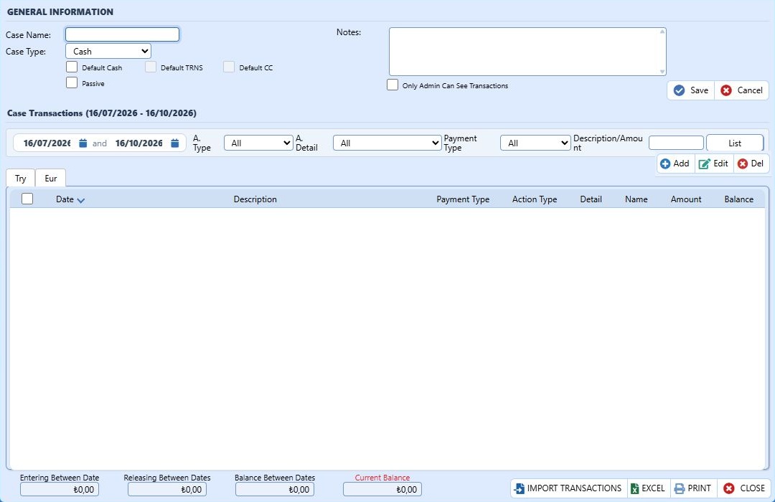Click Import Transactions button
Image resolution: width=775 pixels, height=502 pixels.
pyautogui.click(x=568, y=488)
